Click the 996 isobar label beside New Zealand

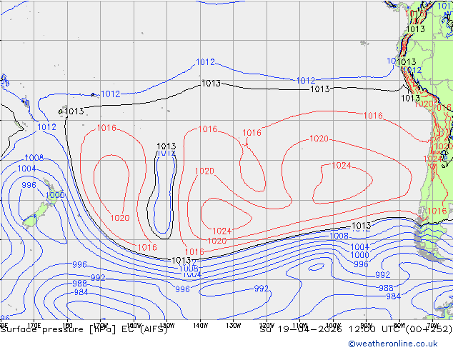[29, 185]
